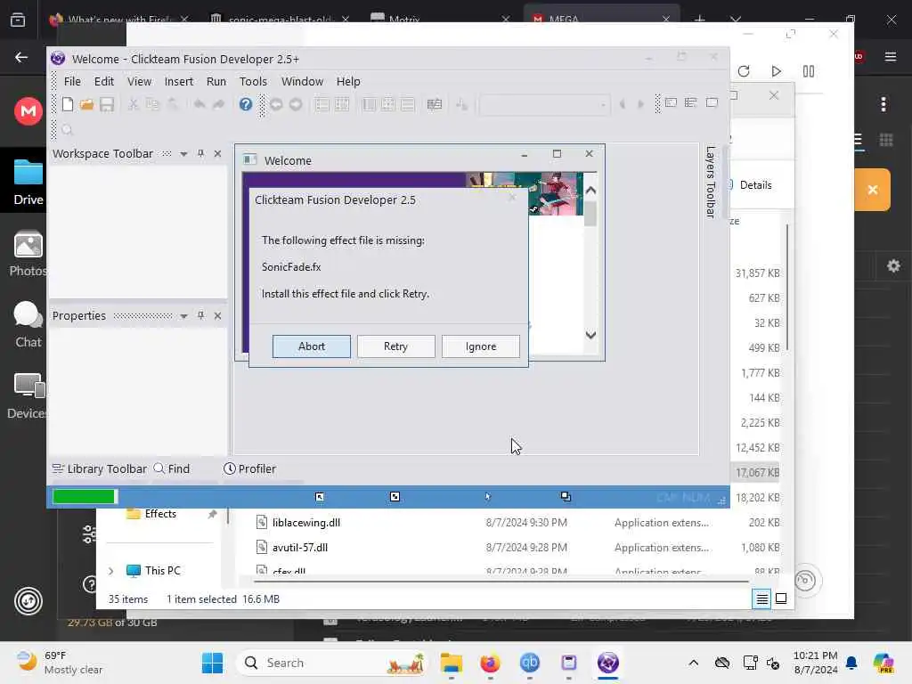Open the Window menu
Screen dimensions: 912x684
pos(302,81)
